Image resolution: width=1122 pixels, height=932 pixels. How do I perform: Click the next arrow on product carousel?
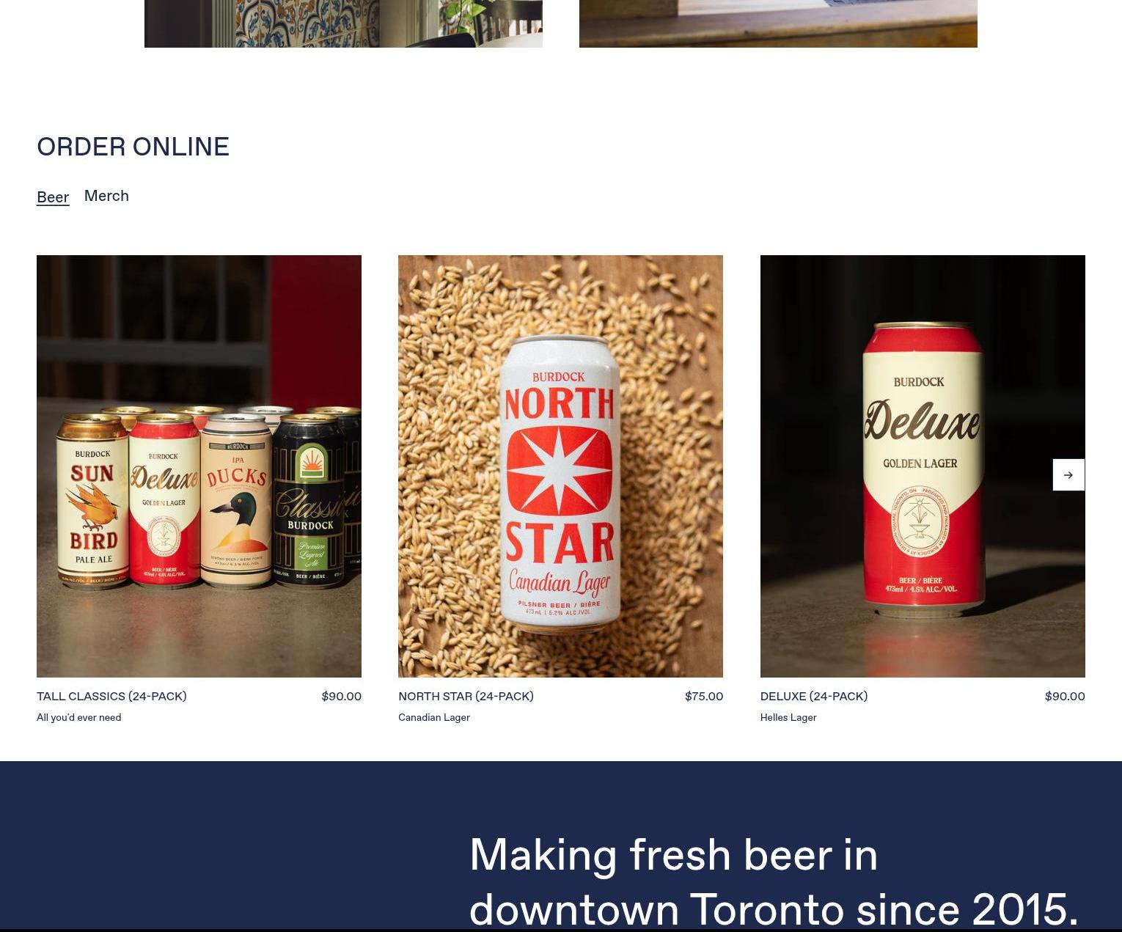(x=1068, y=475)
